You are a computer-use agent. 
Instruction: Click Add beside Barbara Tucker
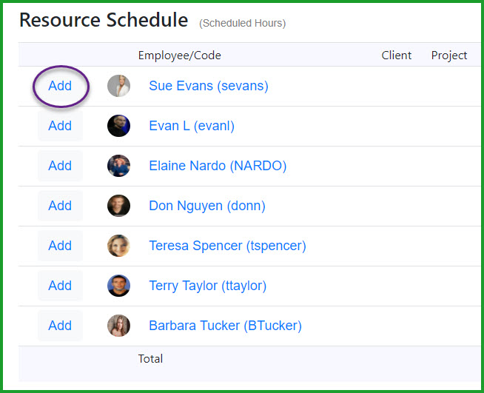point(60,326)
